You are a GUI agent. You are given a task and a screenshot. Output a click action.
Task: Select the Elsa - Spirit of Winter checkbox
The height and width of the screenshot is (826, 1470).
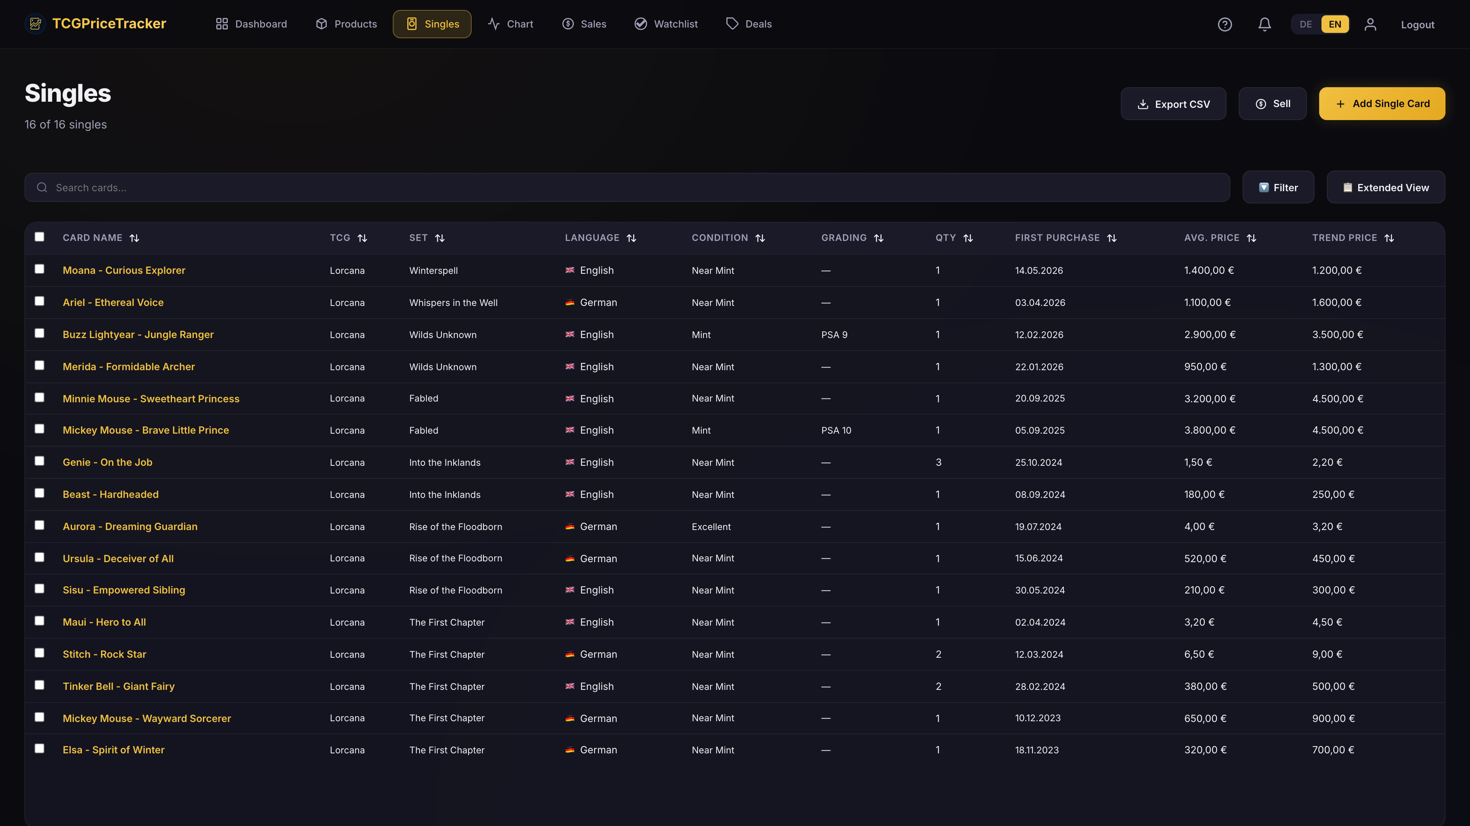pyautogui.click(x=39, y=748)
